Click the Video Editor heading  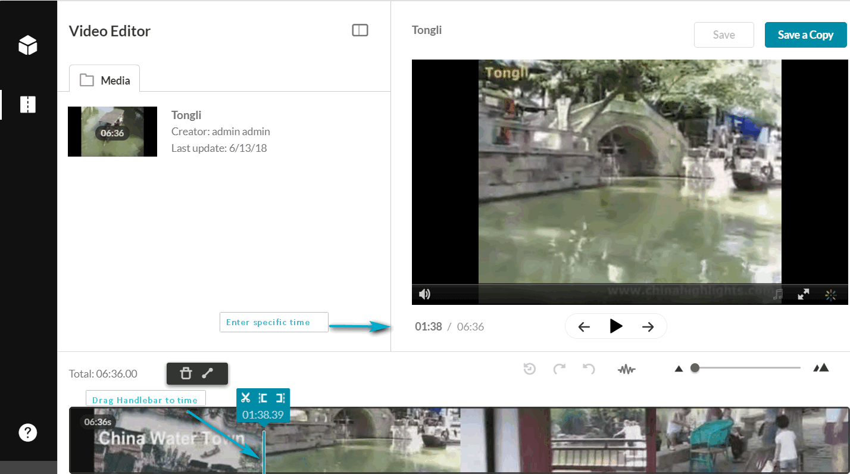pos(110,31)
